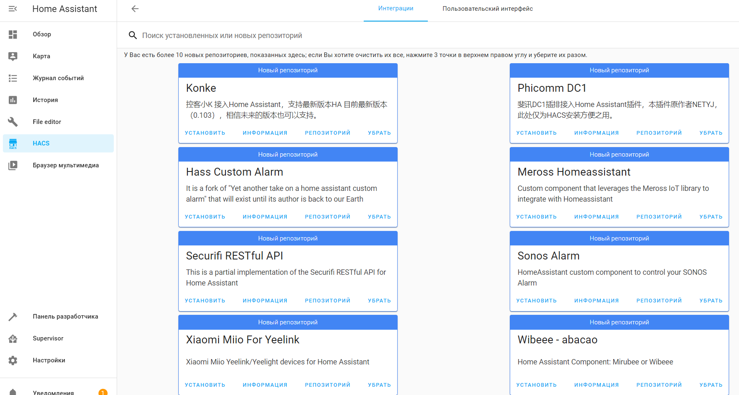Open История in the sidebar
This screenshot has height=395, width=739.
click(58, 100)
